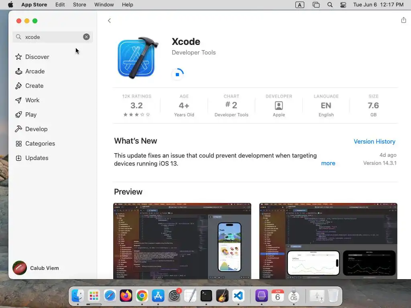Open Stage Manager icon in menu bar
The width and height of the screenshot is (411, 308).
click(316, 5)
